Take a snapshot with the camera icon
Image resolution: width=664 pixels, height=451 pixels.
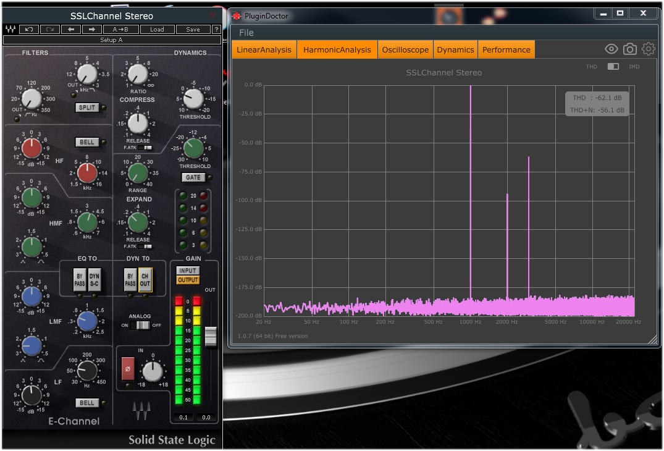click(x=629, y=49)
